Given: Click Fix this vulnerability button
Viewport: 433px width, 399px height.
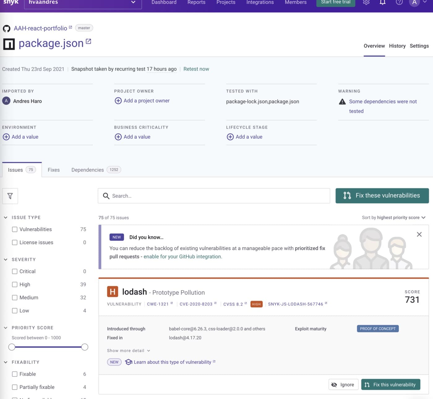Looking at the screenshot, I should point(391,384).
